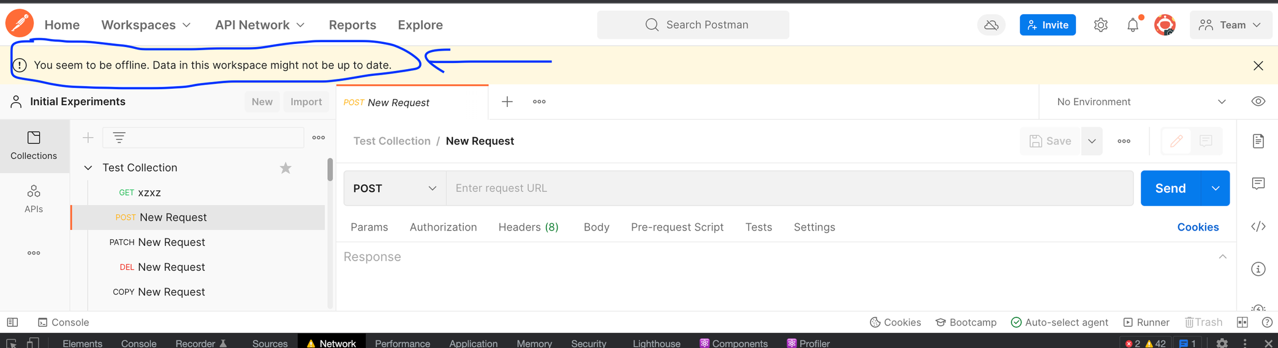Star the Test Collection

285,168
